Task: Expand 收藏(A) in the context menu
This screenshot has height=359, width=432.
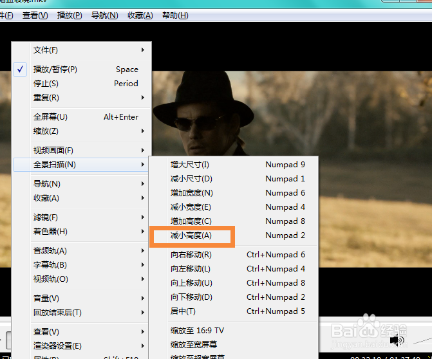Action: pyautogui.click(x=80, y=198)
